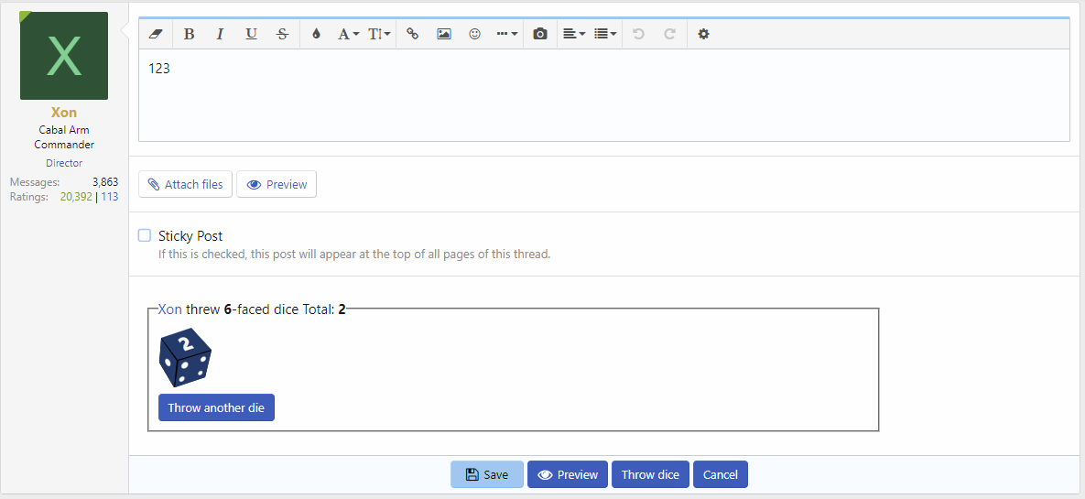Click the Throw another die button

[x=216, y=407]
